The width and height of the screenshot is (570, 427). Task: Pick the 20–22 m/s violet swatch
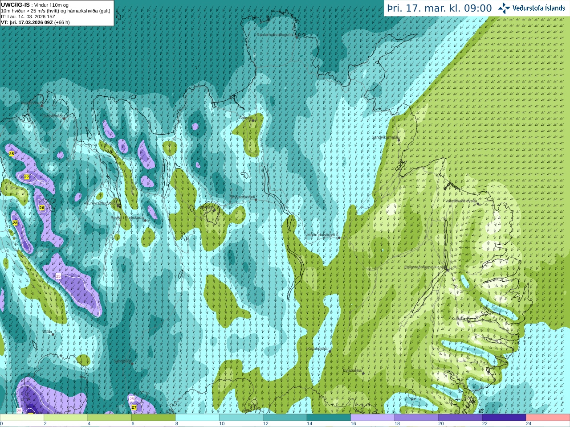click(x=460, y=418)
